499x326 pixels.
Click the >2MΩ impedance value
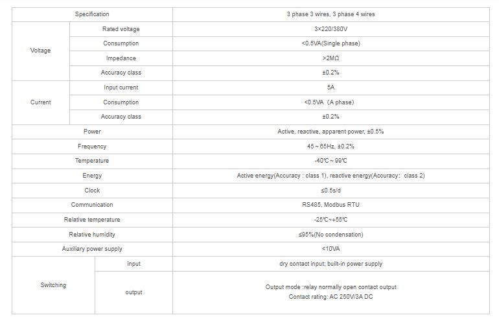[331, 58]
